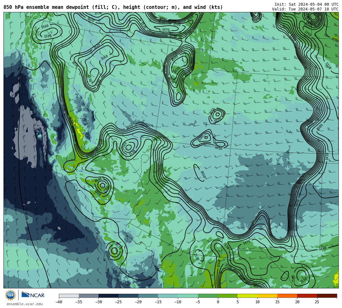Click the dark navy -30 to -25 colorbar segment

click(x=109, y=296)
